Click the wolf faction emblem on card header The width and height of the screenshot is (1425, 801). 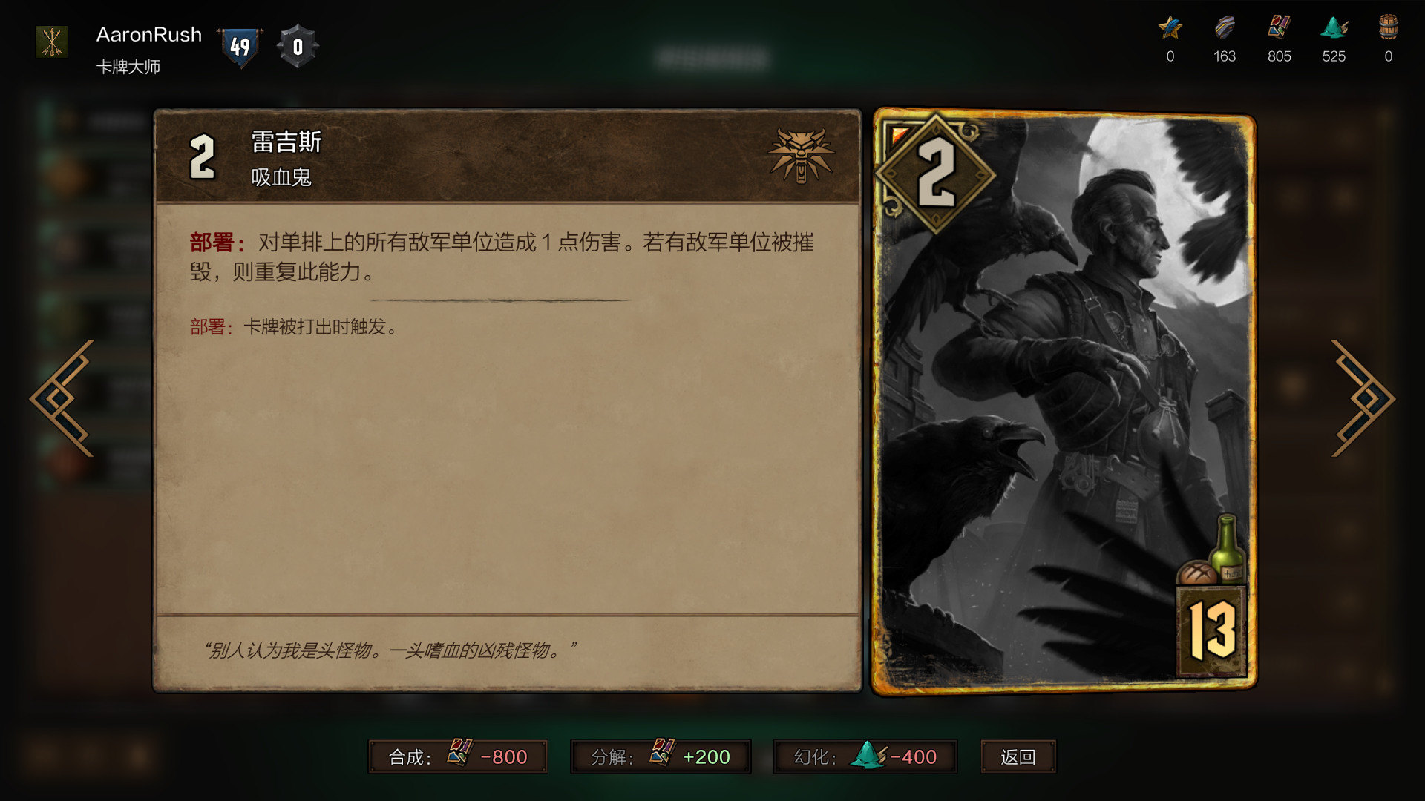pos(801,156)
